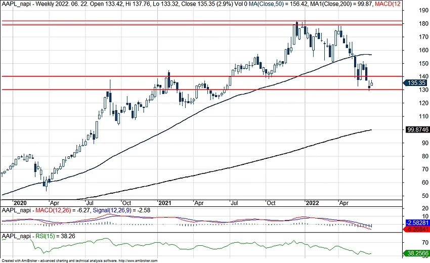Viewport: 430px width, 263px height.
Task: Click the RSI(15) = 38.26 pane label
Action: pyautogui.click(x=55, y=236)
